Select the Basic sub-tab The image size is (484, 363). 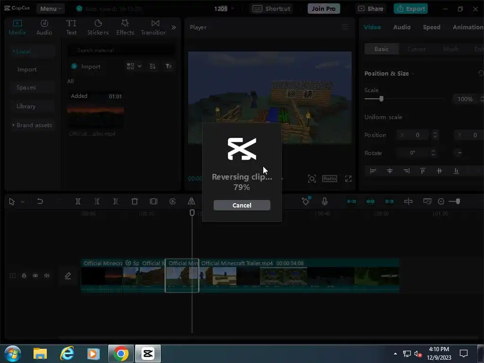(381, 49)
